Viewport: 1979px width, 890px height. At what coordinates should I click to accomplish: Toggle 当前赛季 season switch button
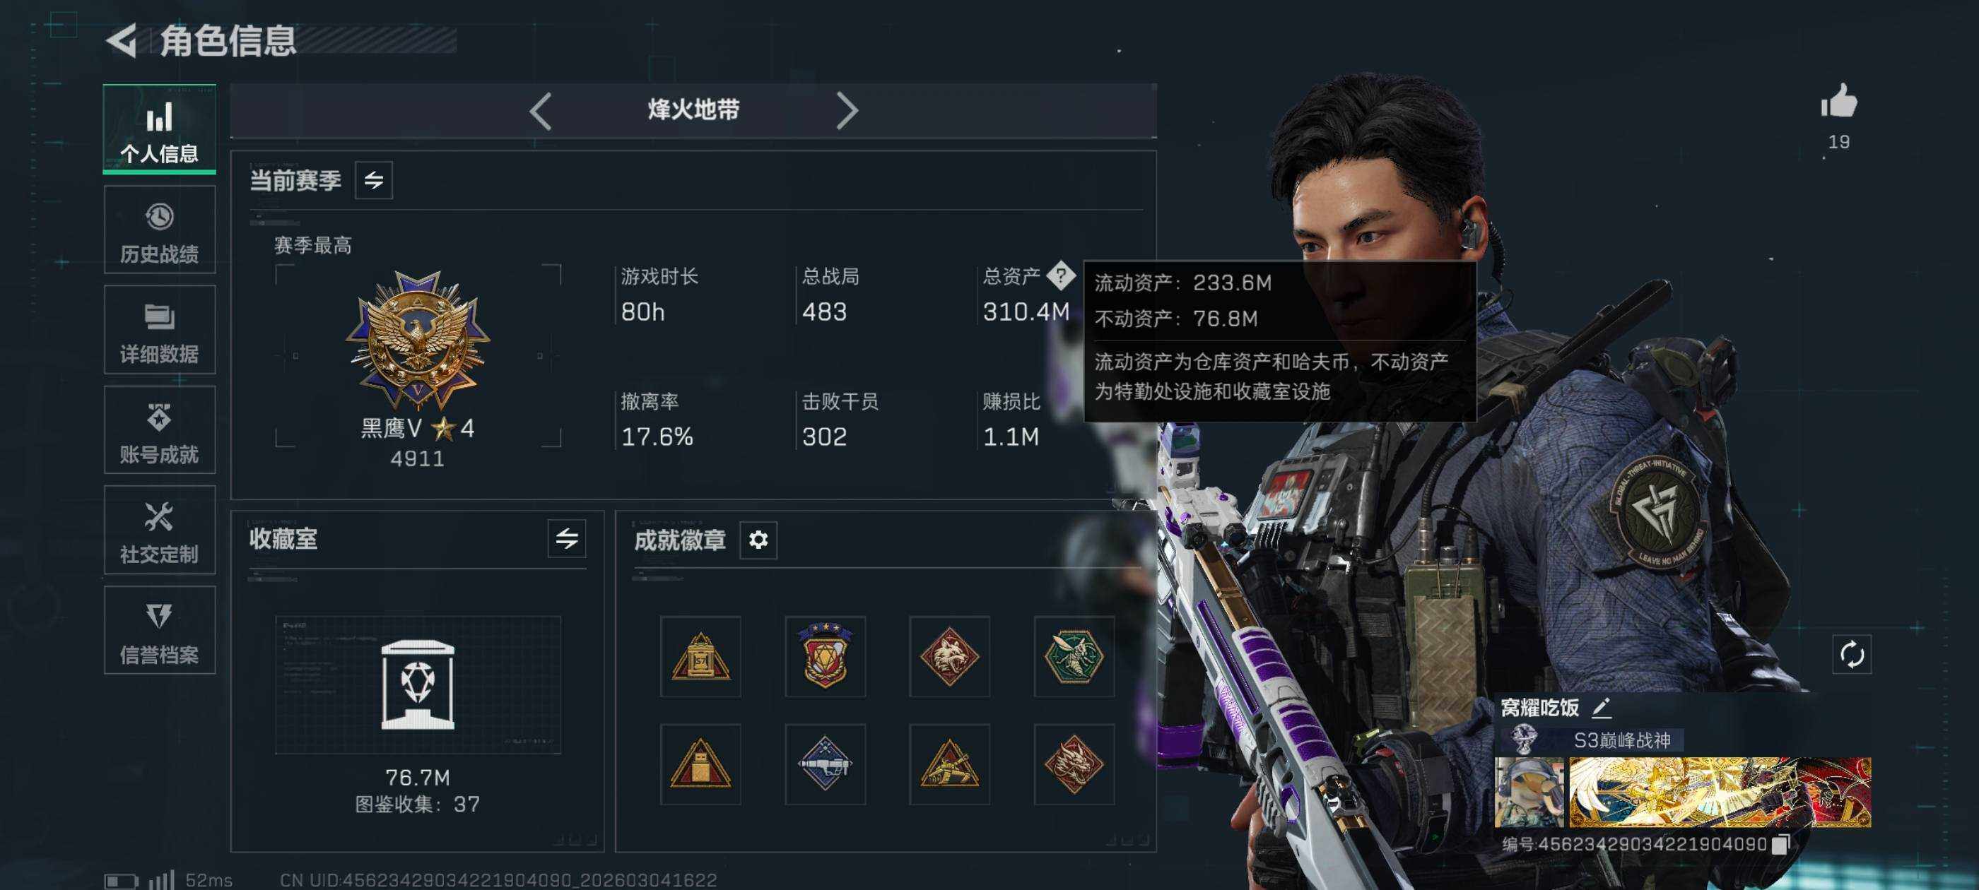tap(374, 180)
